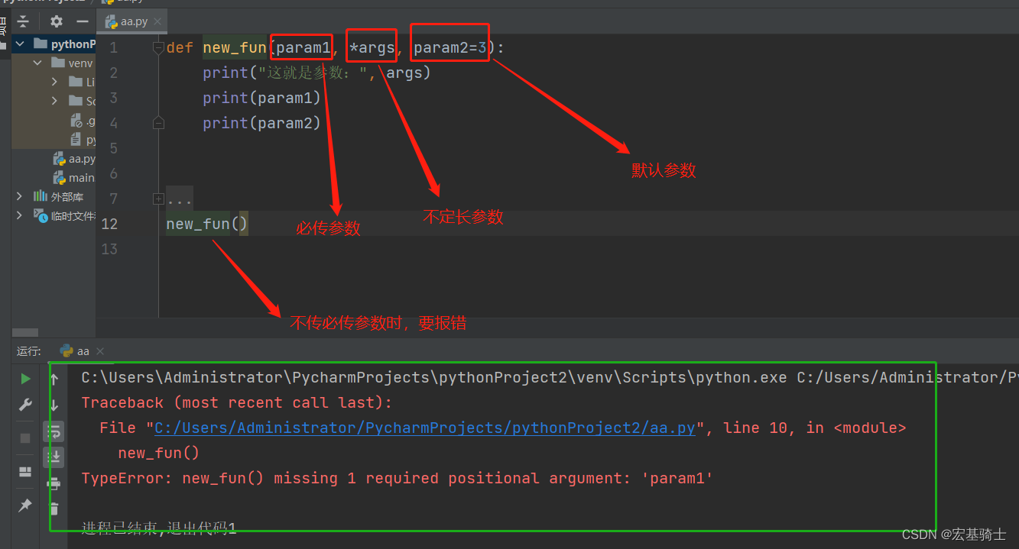Open run configuration settings with the wrench icon
The width and height of the screenshot is (1019, 549).
[24, 404]
